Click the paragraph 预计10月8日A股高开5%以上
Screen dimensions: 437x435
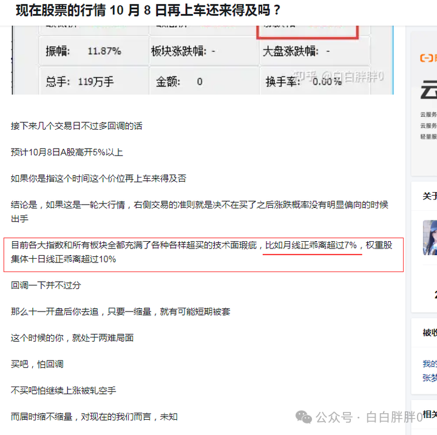pyautogui.click(x=67, y=152)
